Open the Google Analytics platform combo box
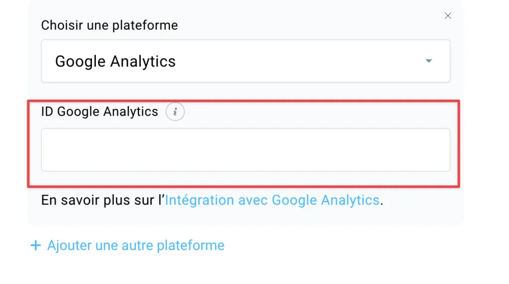The width and height of the screenshot is (509, 284). [x=246, y=61]
